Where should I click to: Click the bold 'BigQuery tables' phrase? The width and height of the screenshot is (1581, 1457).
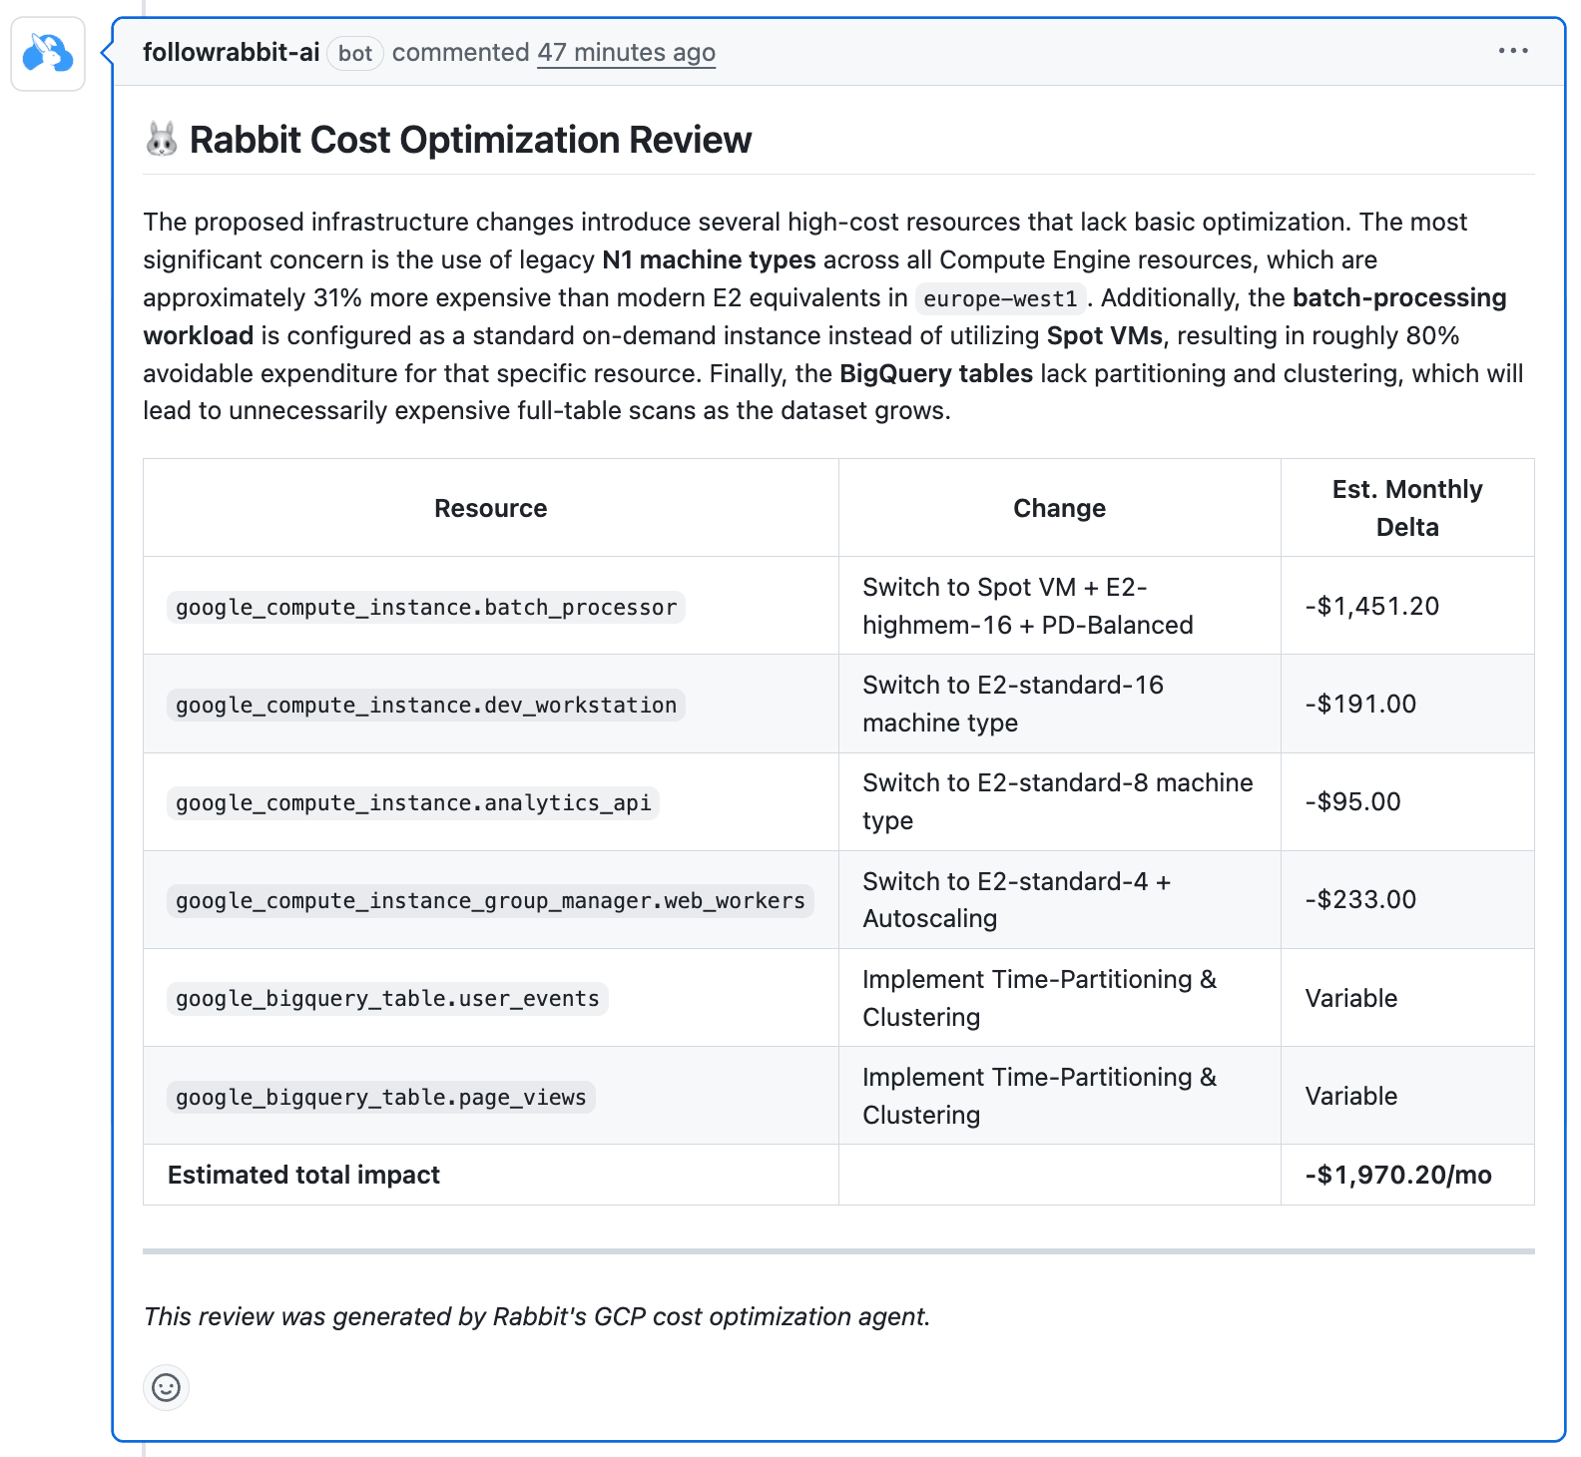click(936, 373)
